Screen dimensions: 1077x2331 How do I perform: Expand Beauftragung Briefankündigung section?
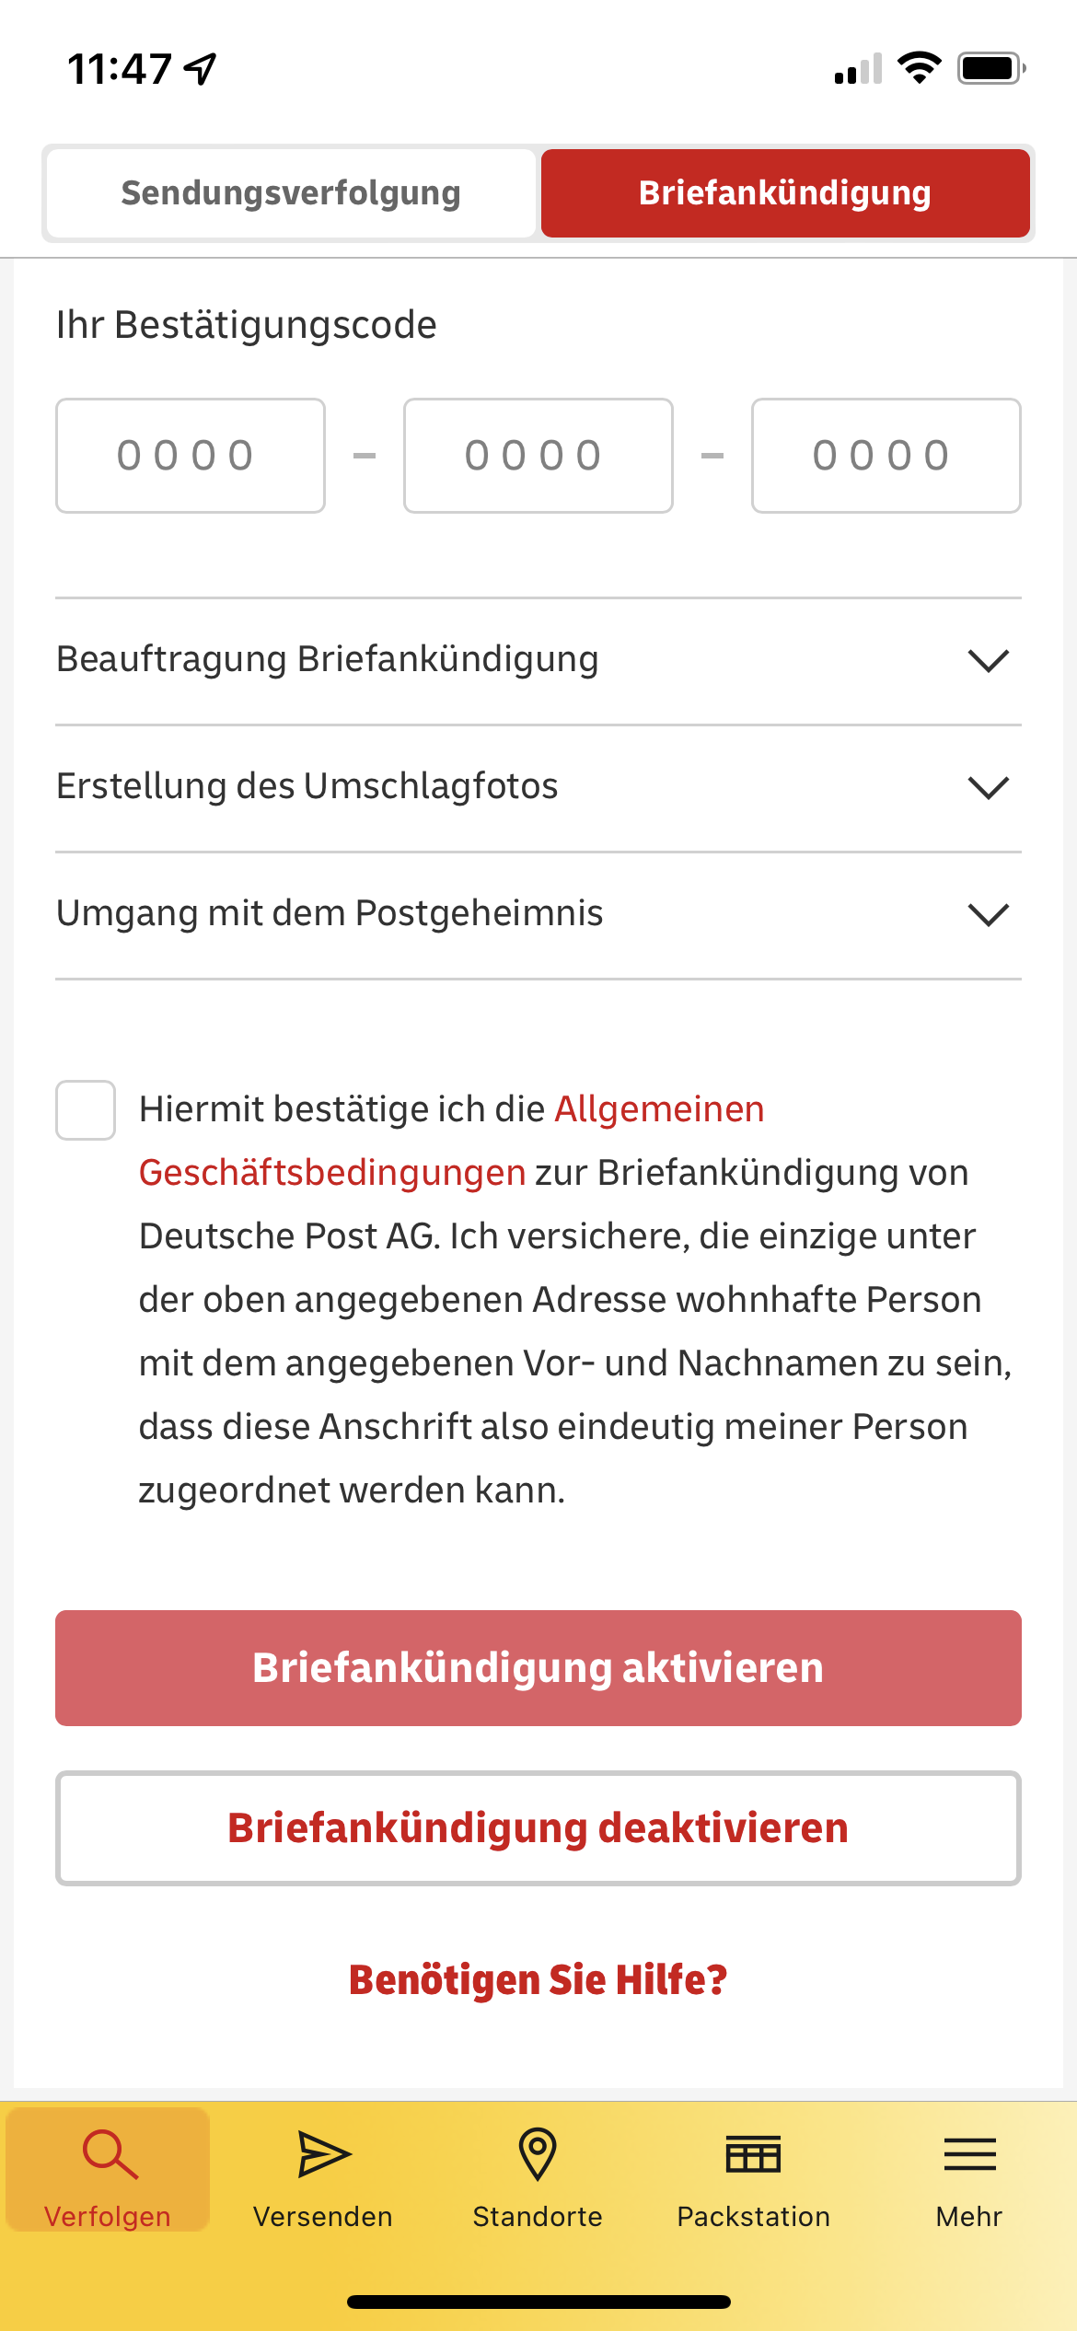click(x=989, y=660)
